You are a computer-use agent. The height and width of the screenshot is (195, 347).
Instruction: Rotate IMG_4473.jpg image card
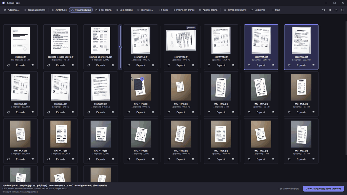[x=209, y=112]
